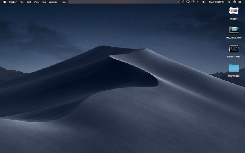Open the File menu

tap(21, 2)
